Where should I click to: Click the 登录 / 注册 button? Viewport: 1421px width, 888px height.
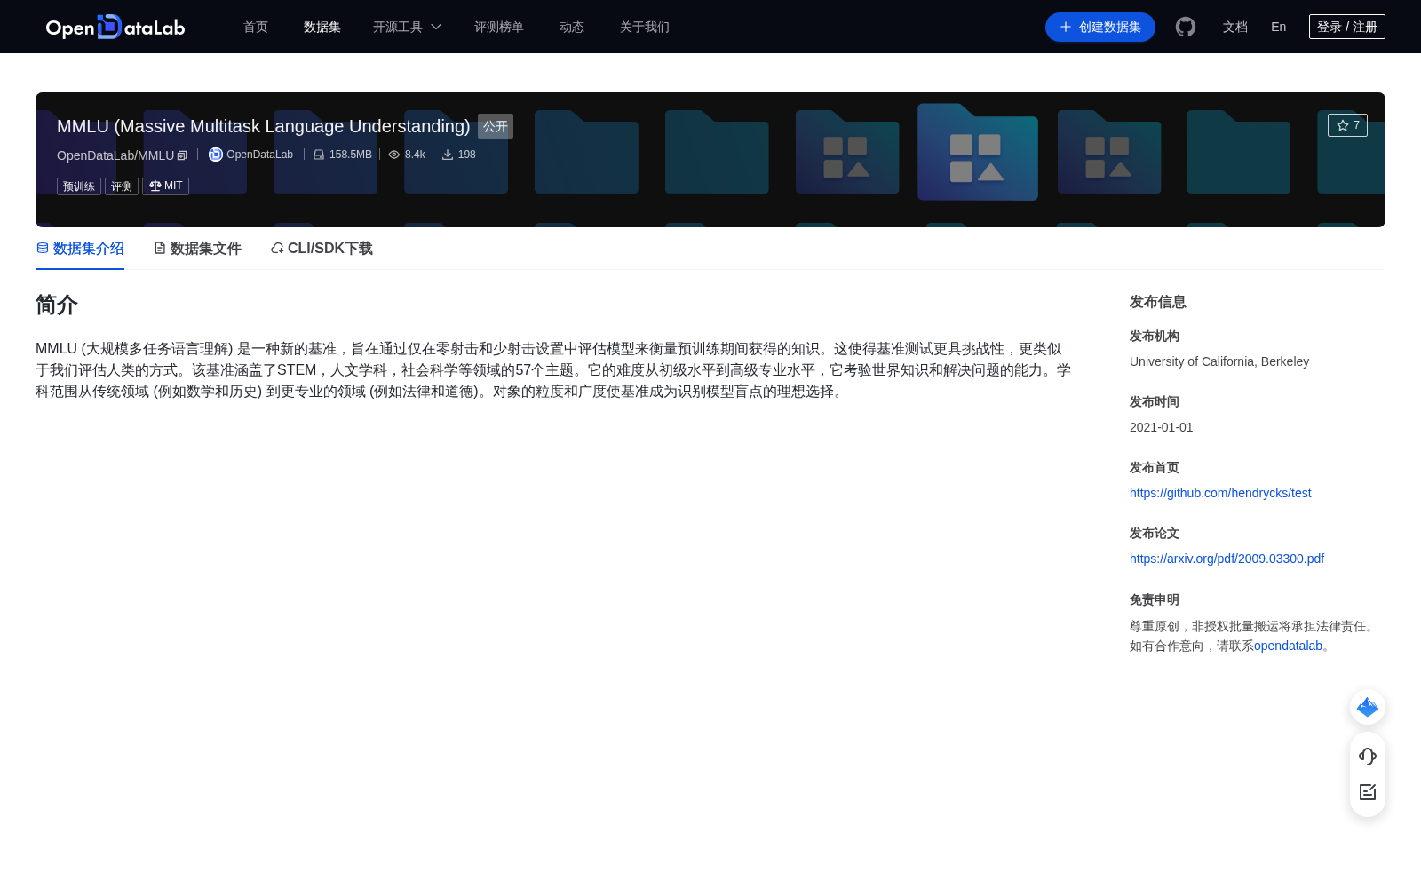1347,27
